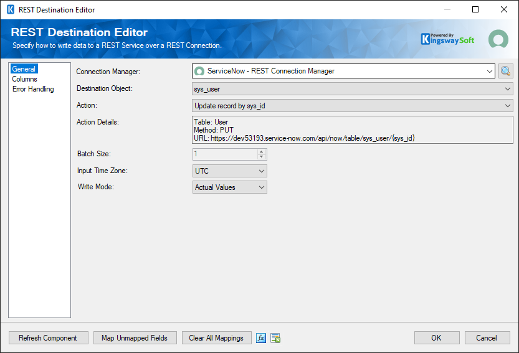Confirm with the OK button
This screenshot has height=353, width=519.
tap(437, 338)
